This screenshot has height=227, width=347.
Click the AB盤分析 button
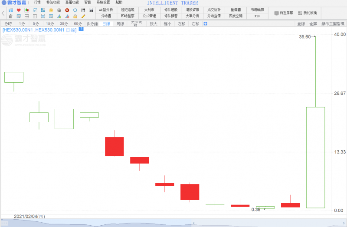tap(106, 10)
